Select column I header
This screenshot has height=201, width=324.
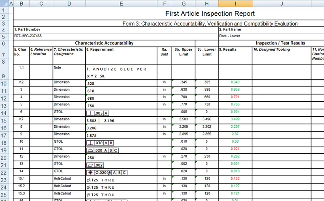235,4
